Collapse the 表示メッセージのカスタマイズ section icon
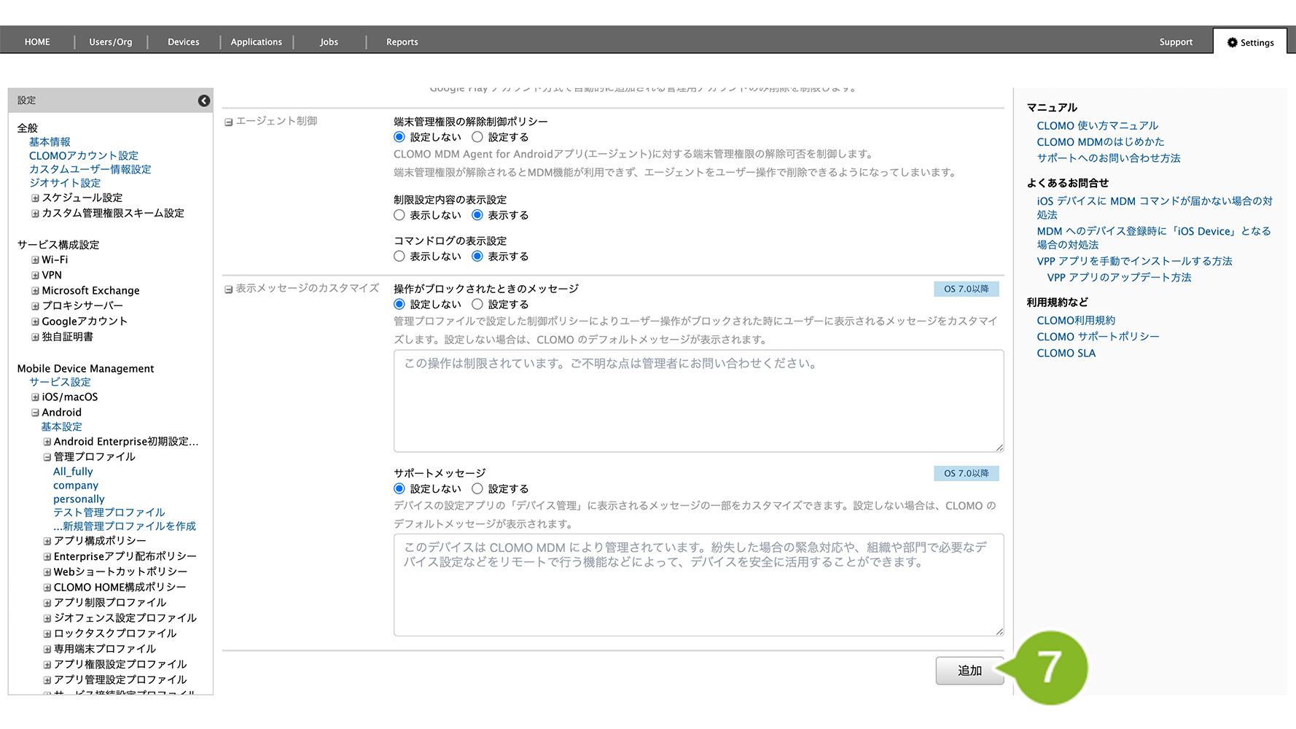1296x729 pixels. coord(228,289)
